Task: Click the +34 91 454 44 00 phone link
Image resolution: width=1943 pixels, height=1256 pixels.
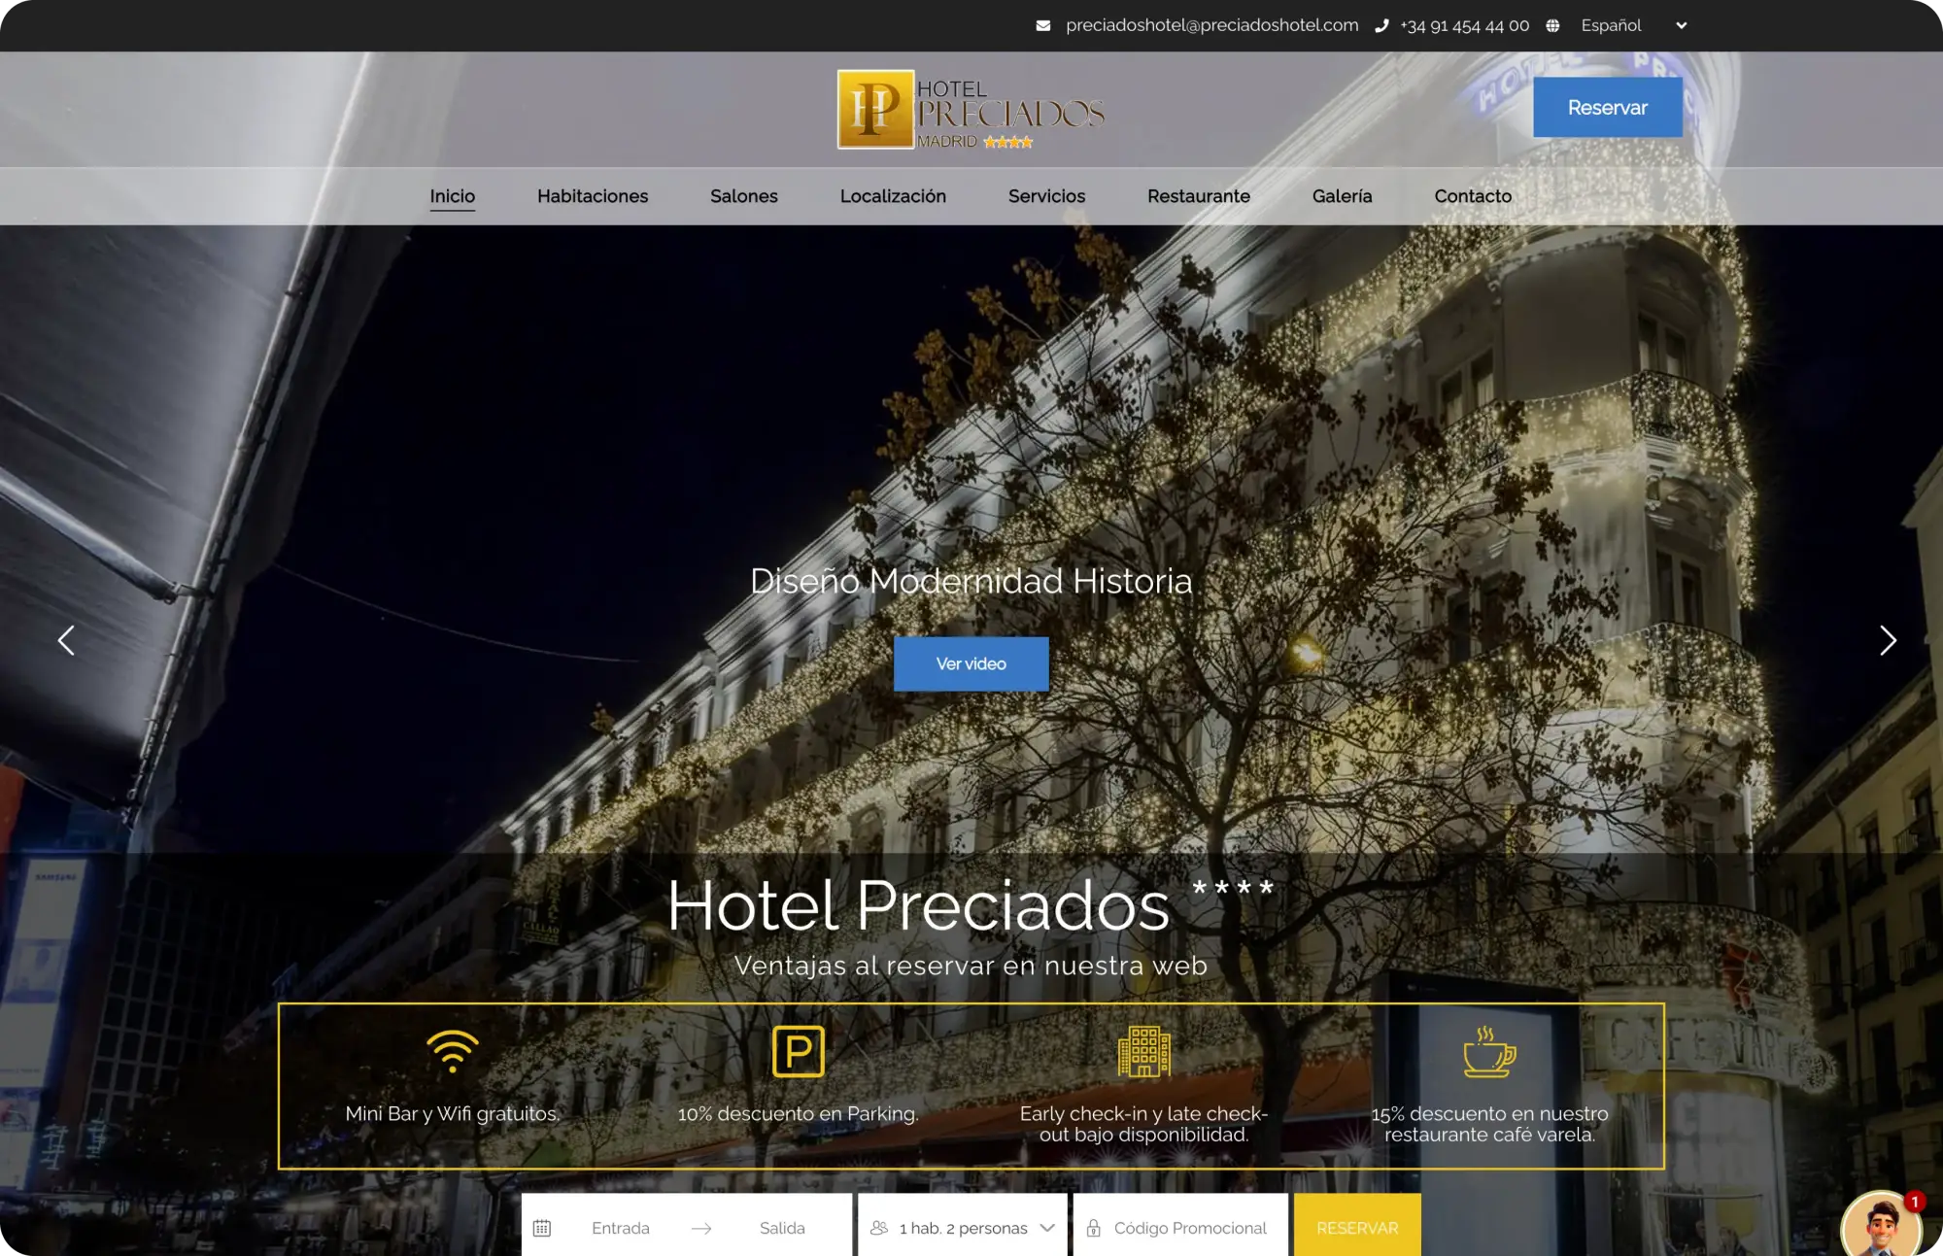Action: coord(1464,25)
